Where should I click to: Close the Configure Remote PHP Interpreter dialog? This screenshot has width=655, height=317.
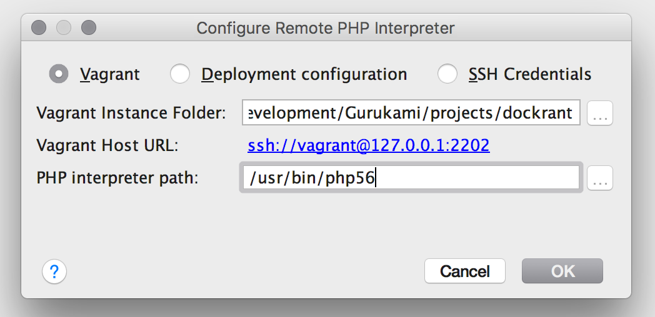39,27
